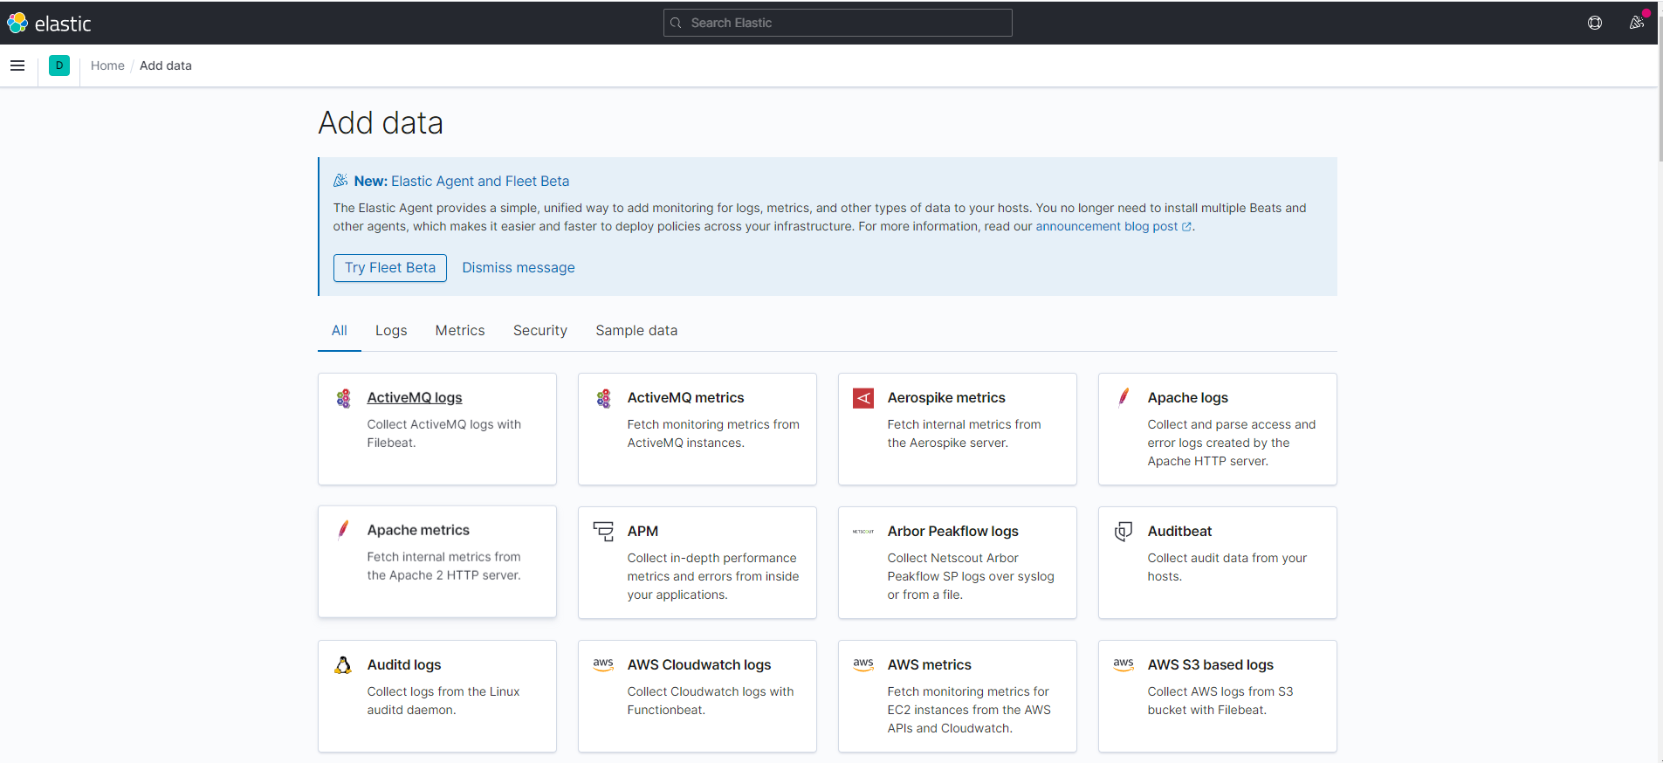Click the Auditbeat icon

point(1124,532)
